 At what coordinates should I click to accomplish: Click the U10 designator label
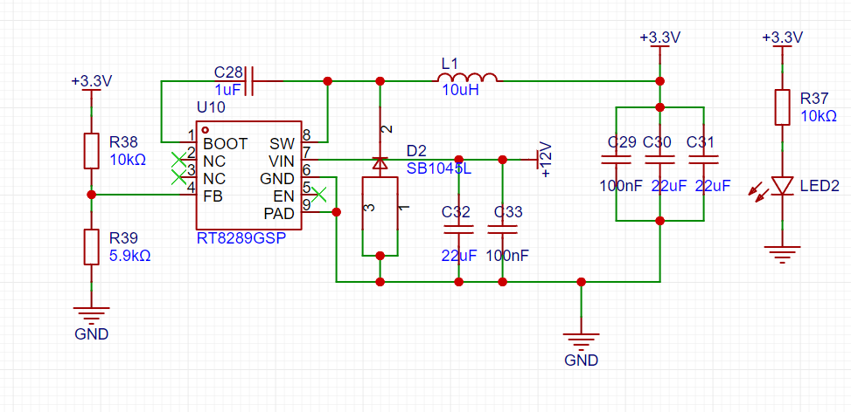(x=211, y=107)
